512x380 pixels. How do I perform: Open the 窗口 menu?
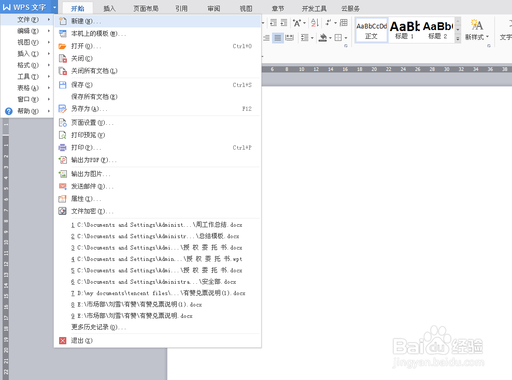pos(27,99)
